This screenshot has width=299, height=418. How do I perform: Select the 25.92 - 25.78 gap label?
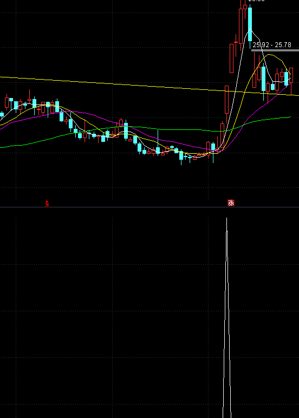coord(272,45)
